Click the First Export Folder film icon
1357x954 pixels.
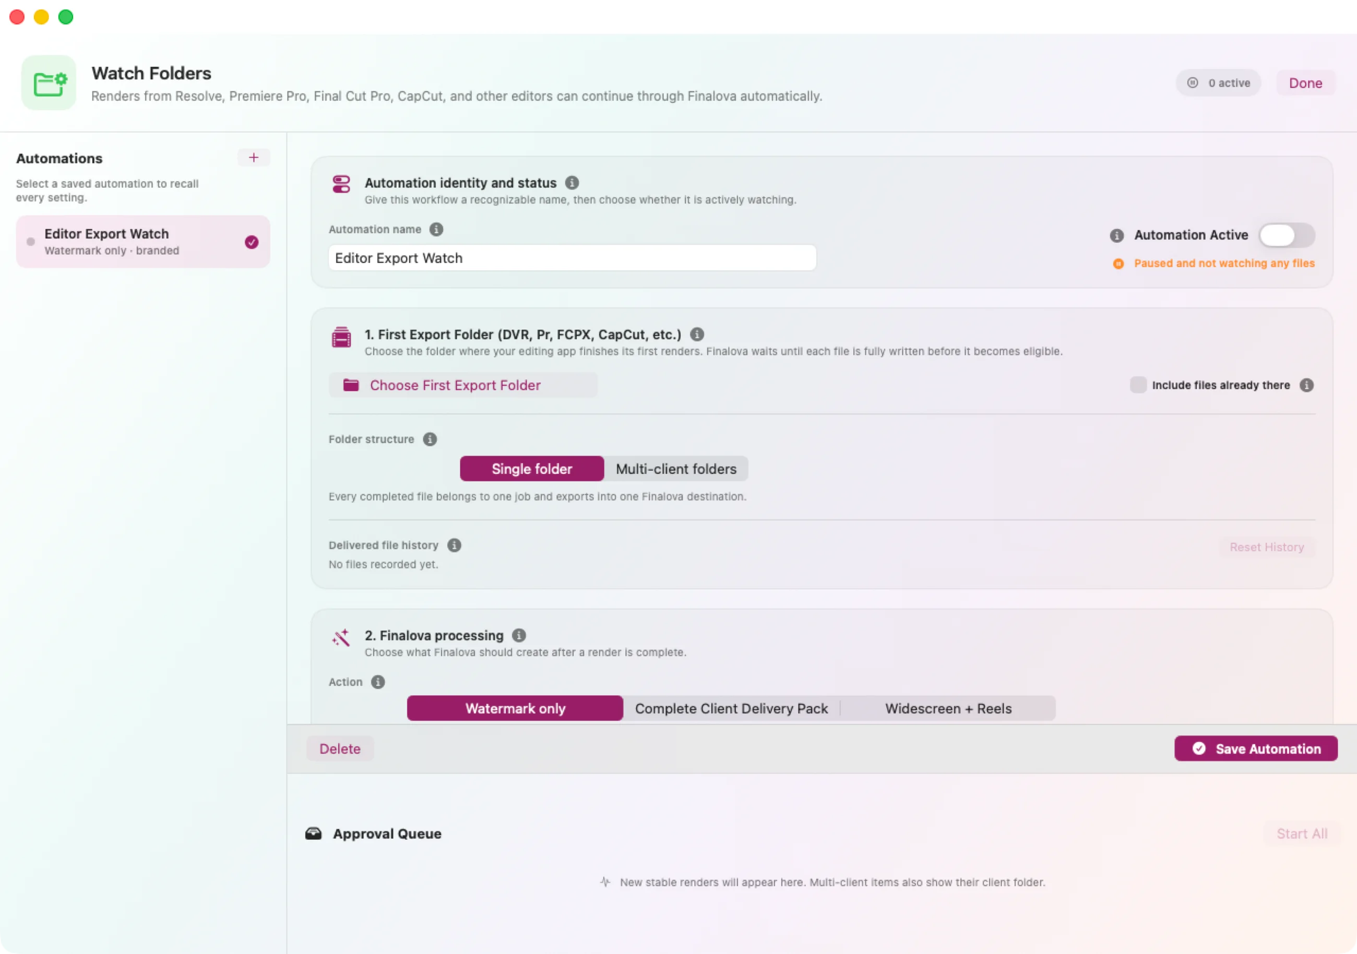pos(341,337)
